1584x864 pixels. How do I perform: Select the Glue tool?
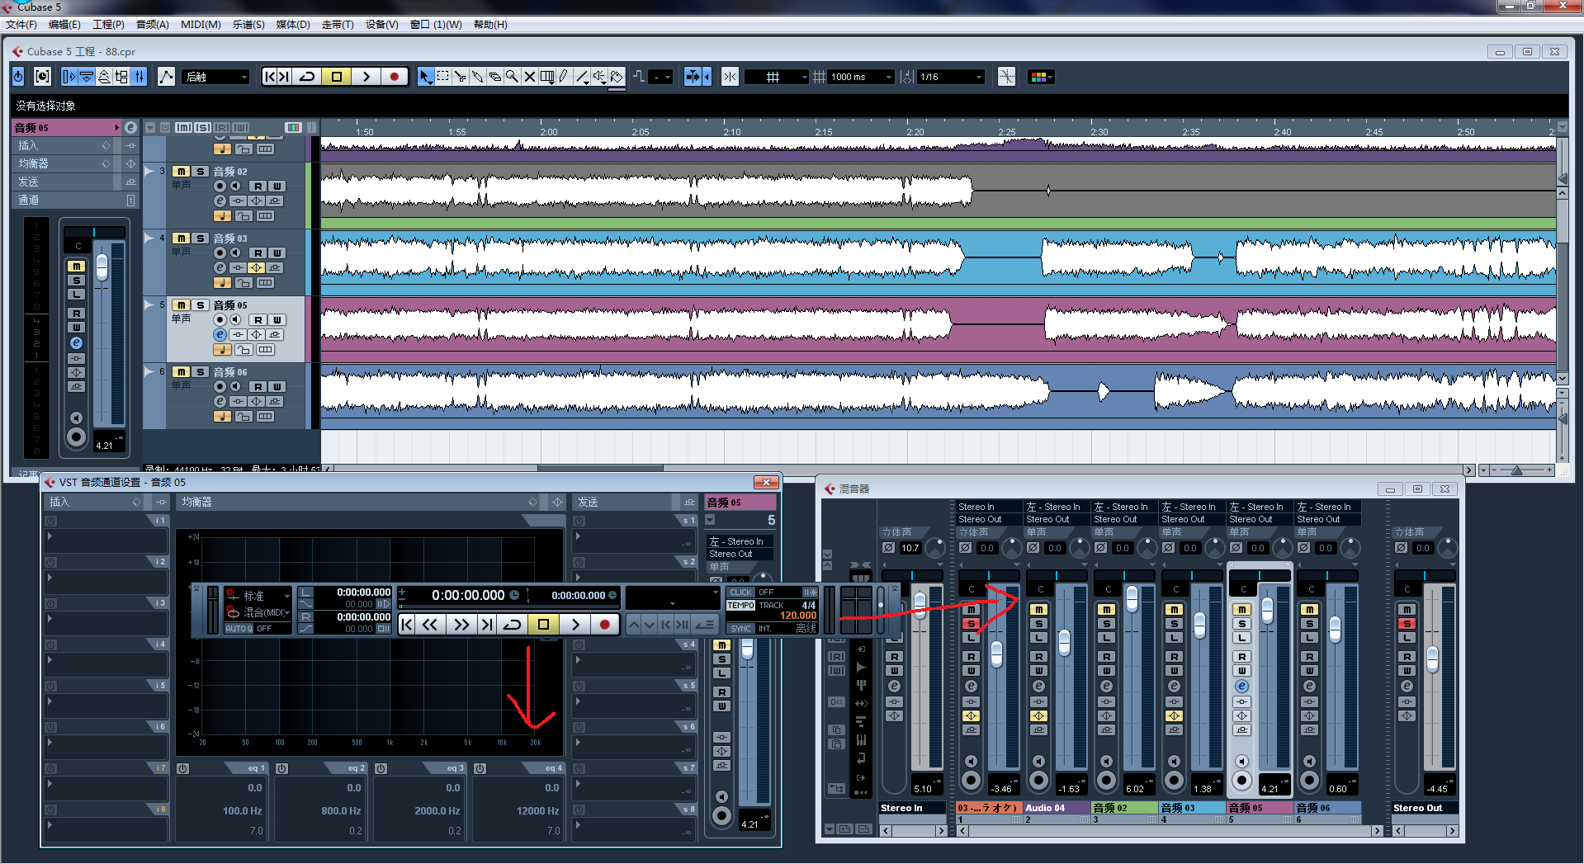478,77
